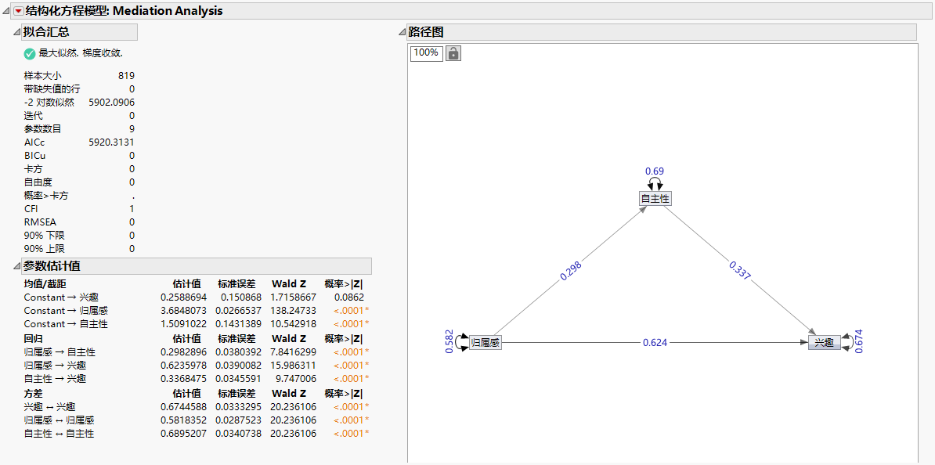Click the 方差 table header
This screenshot has width=935, height=465.
[32, 394]
